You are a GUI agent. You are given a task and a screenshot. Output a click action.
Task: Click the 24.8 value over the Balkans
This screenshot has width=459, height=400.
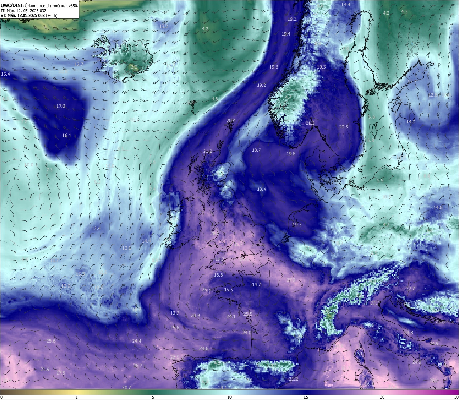tap(408, 333)
